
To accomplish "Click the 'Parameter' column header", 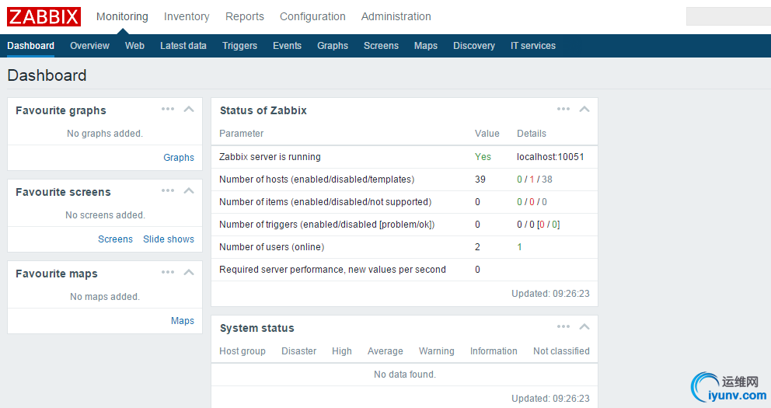I will [242, 133].
